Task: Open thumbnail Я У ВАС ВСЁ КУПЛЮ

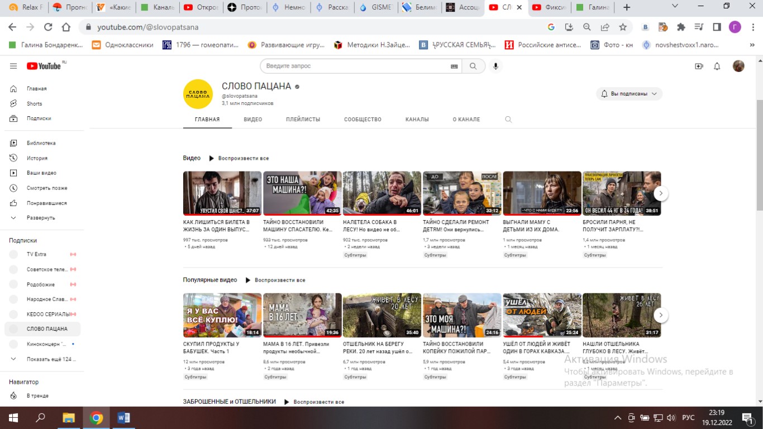Action: coord(222,315)
